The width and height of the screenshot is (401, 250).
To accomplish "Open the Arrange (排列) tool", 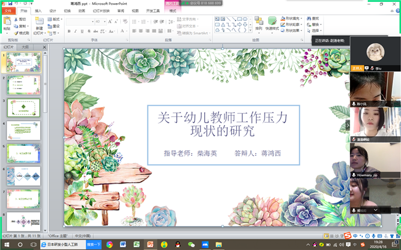I will point(259,23).
